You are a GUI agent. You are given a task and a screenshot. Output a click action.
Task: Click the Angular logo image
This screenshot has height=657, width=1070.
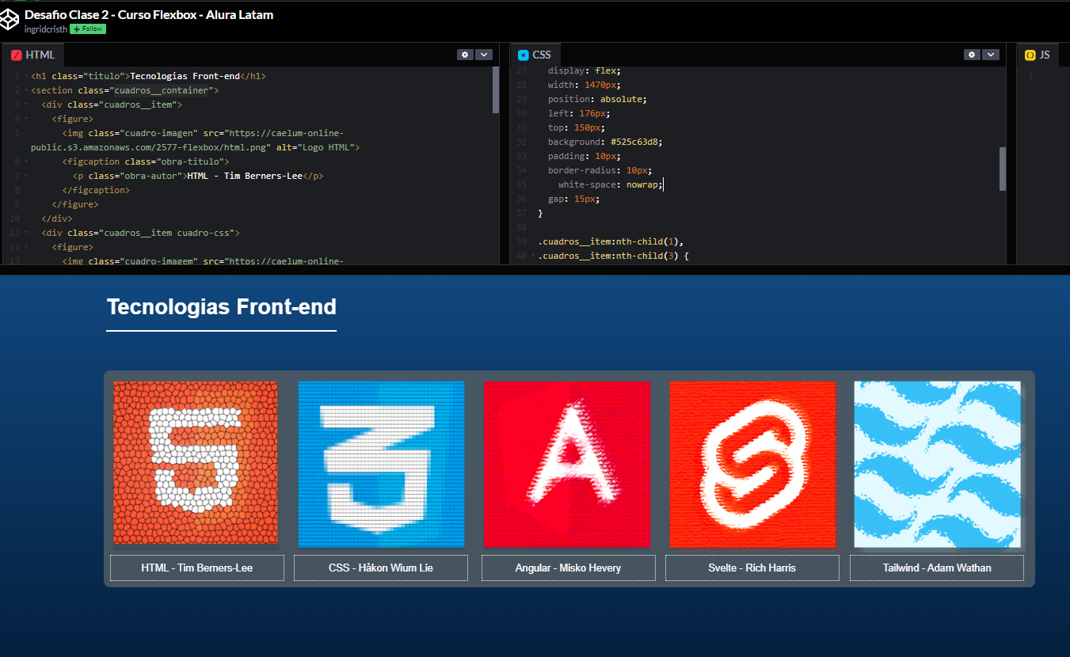tap(567, 464)
